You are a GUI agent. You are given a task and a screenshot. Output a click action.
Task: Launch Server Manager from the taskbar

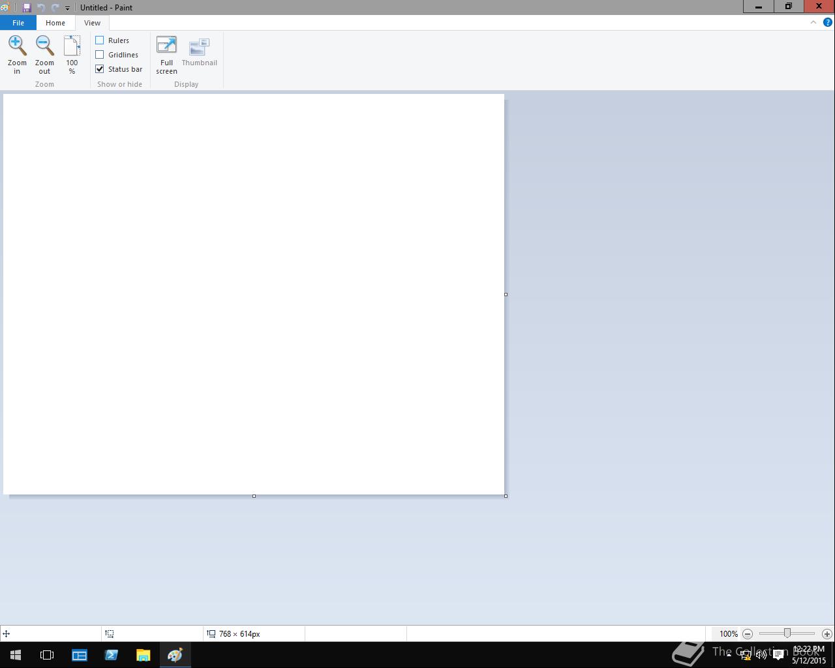[80, 654]
